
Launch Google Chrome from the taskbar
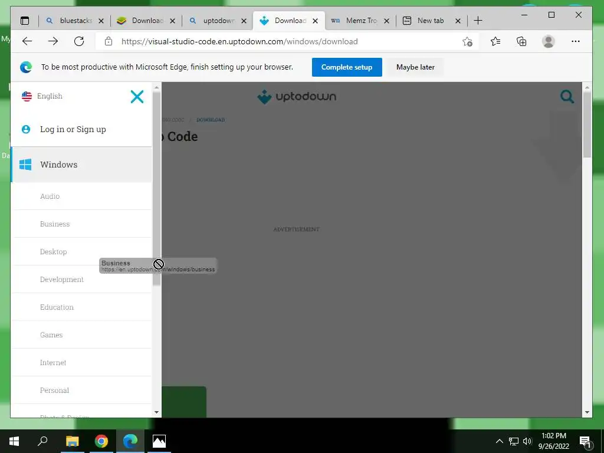tap(101, 441)
